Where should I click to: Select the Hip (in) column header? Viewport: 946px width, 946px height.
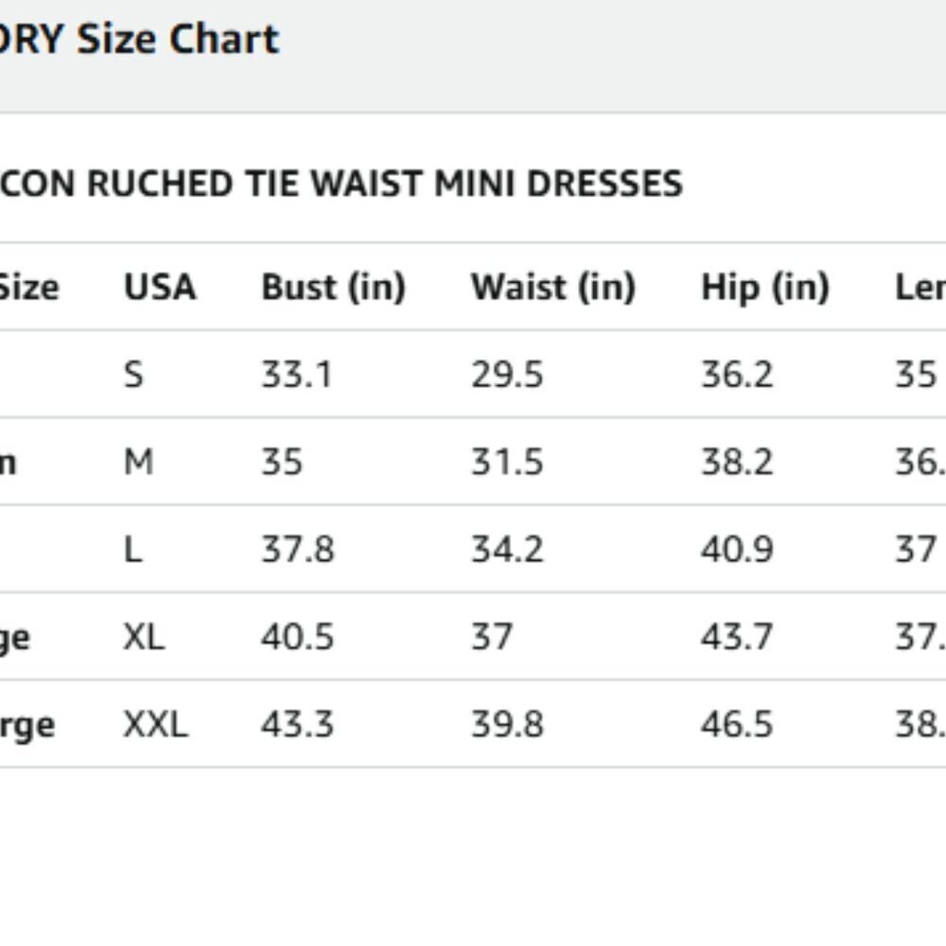click(x=765, y=288)
